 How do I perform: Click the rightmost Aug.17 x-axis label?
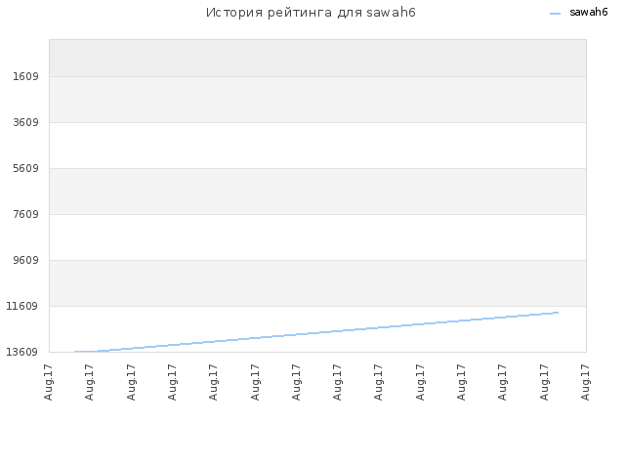[x=585, y=382]
